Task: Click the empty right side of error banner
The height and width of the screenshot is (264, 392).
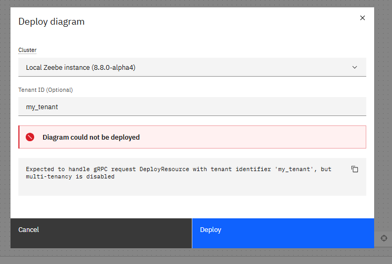Action: click(x=289, y=138)
